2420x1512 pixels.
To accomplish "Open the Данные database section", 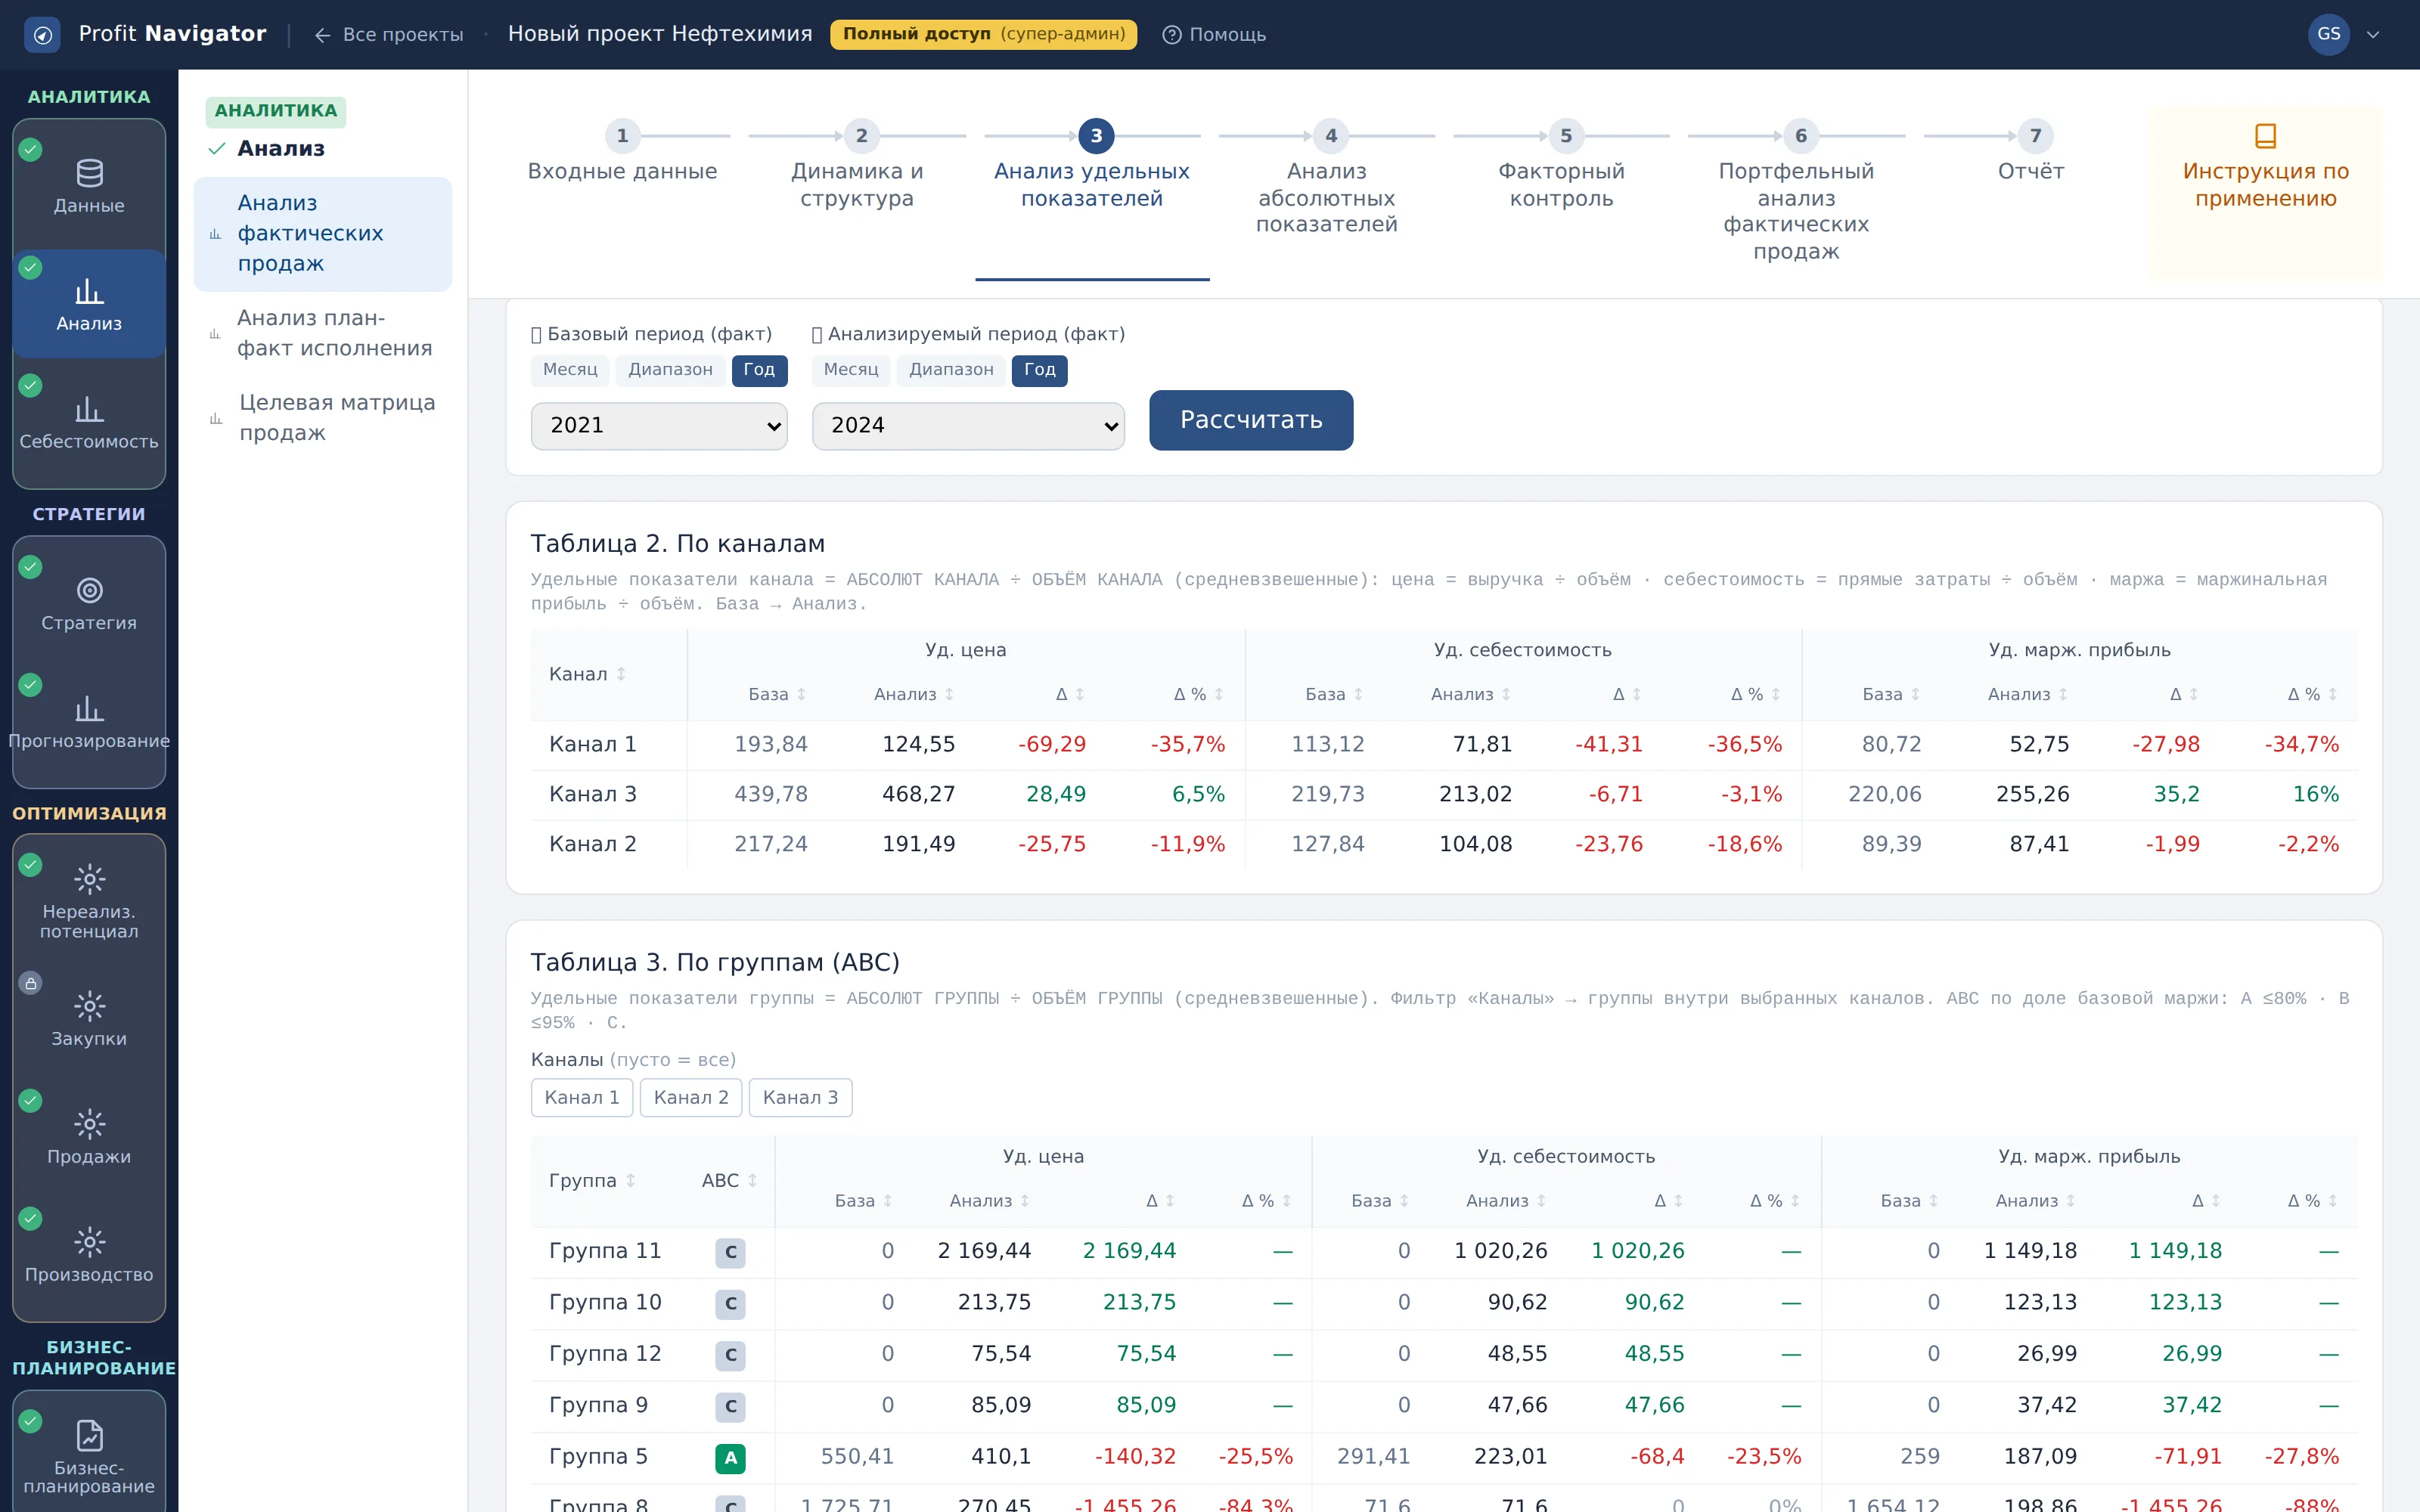I will (x=89, y=187).
